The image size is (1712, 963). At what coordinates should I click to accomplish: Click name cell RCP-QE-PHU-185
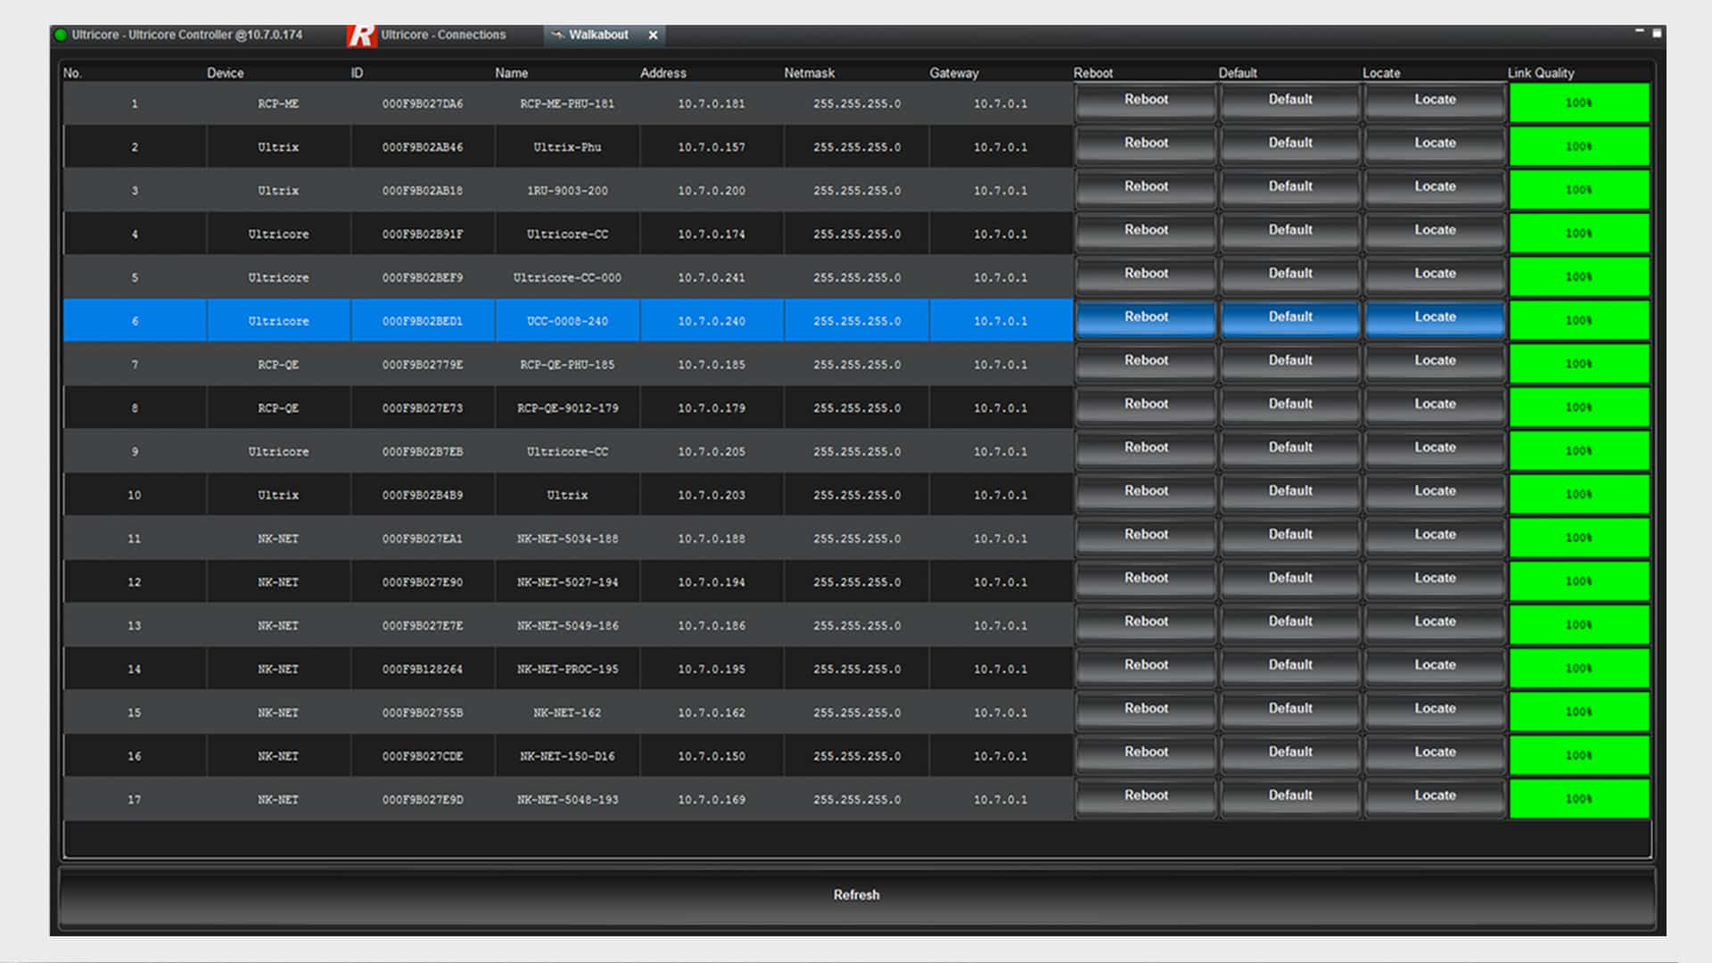pyautogui.click(x=567, y=365)
